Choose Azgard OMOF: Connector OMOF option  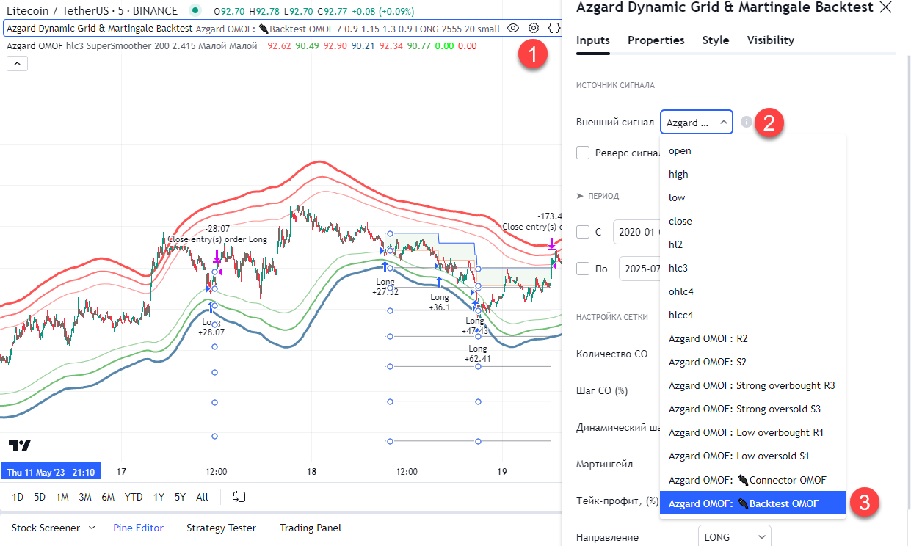(753, 480)
